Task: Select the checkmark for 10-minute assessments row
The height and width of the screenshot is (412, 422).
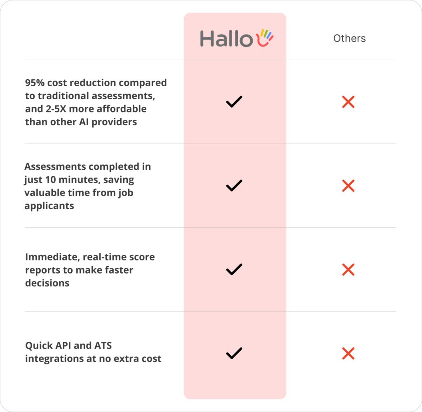Action: (234, 186)
